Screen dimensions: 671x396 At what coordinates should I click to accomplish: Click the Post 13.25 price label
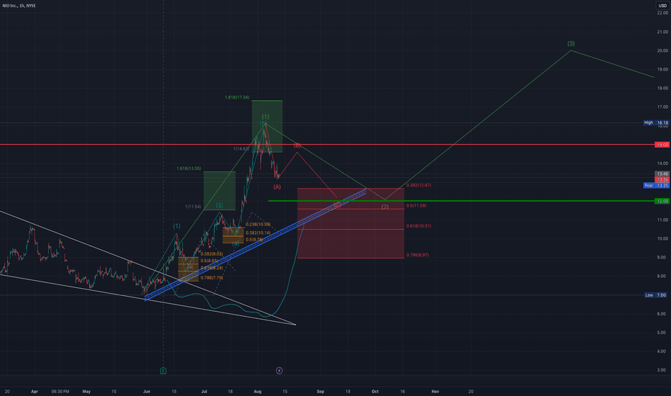(x=656, y=185)
